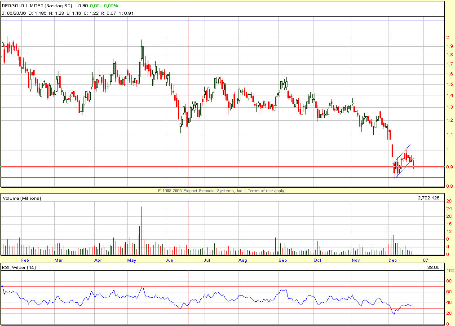455x326 pixels.
Task: Click the 2,702,126 volume readout
Action: point(430,198)
